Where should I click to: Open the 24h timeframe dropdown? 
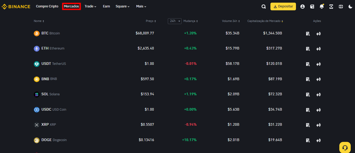(x=174, y=21)
